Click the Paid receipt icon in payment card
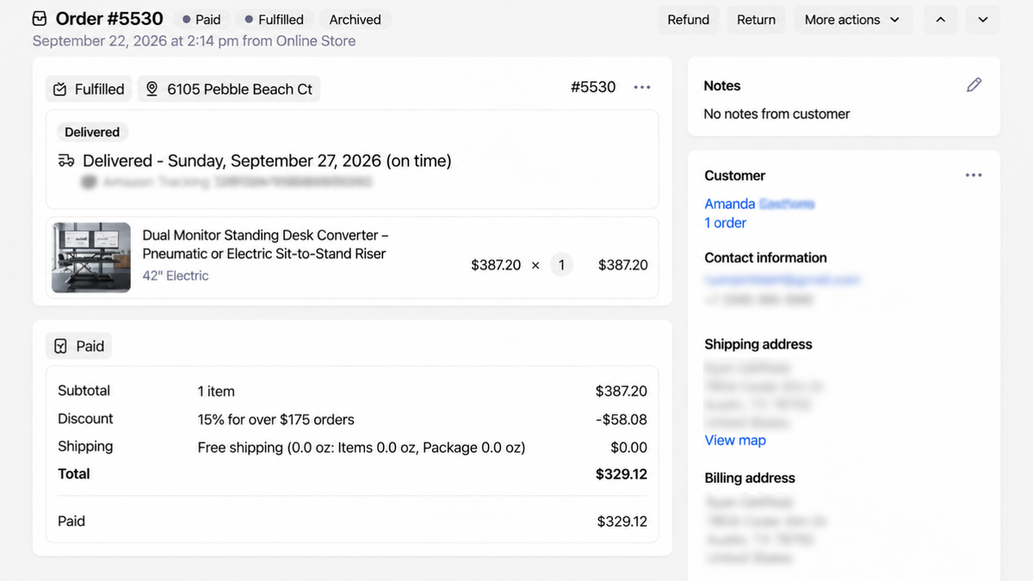1033x581 pixels. tap(60, 346)
